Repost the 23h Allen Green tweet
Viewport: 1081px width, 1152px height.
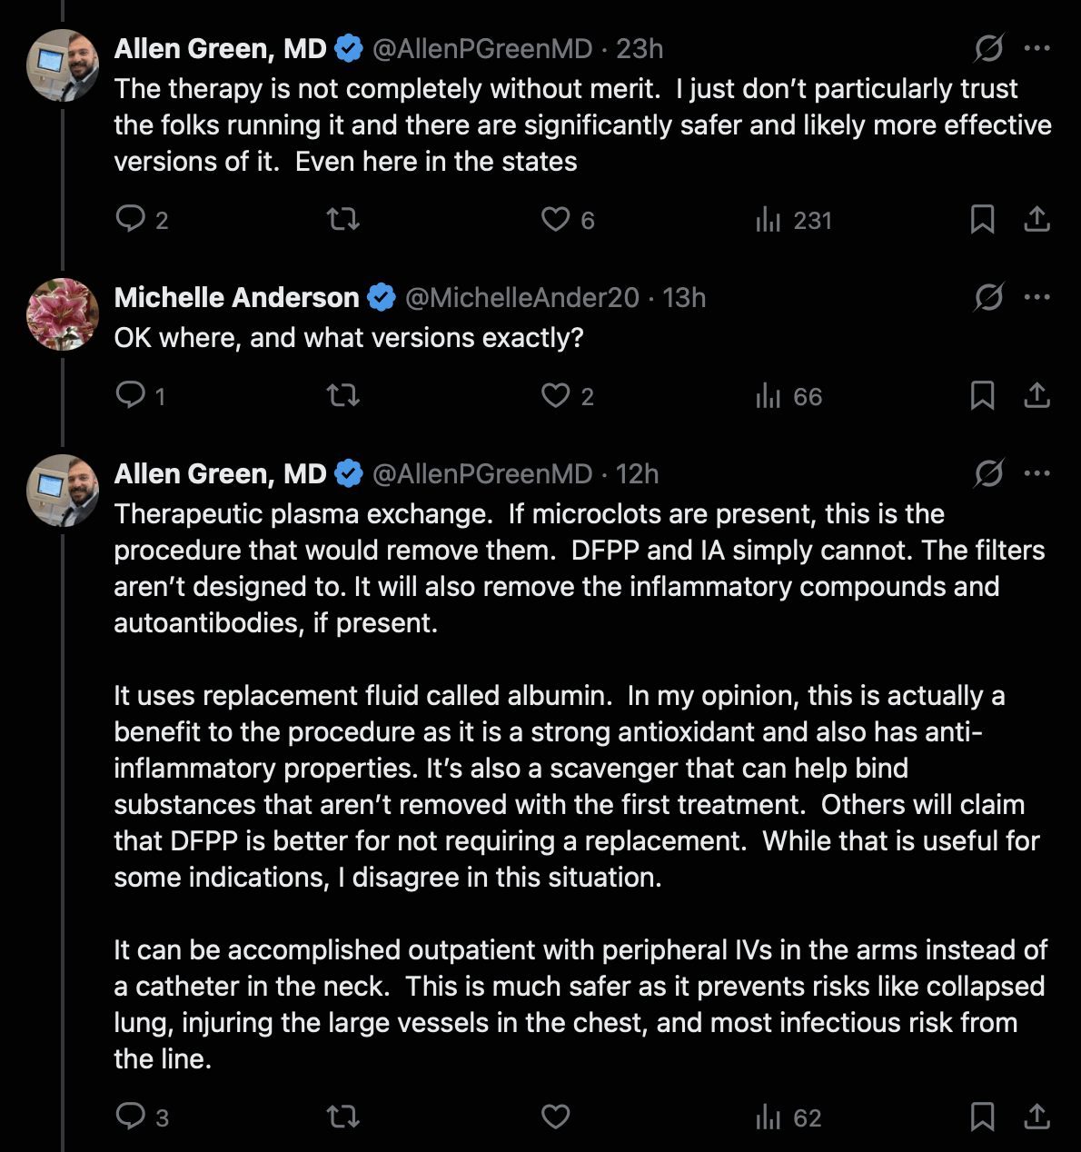pyautogui.click(x=343, y=219)
